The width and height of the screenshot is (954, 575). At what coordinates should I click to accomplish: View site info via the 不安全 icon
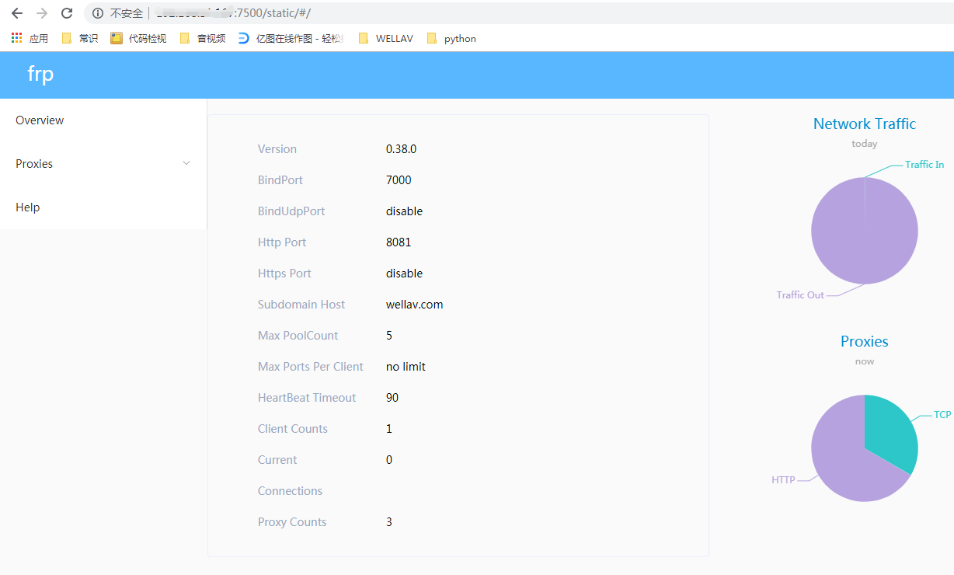[98, 13]
